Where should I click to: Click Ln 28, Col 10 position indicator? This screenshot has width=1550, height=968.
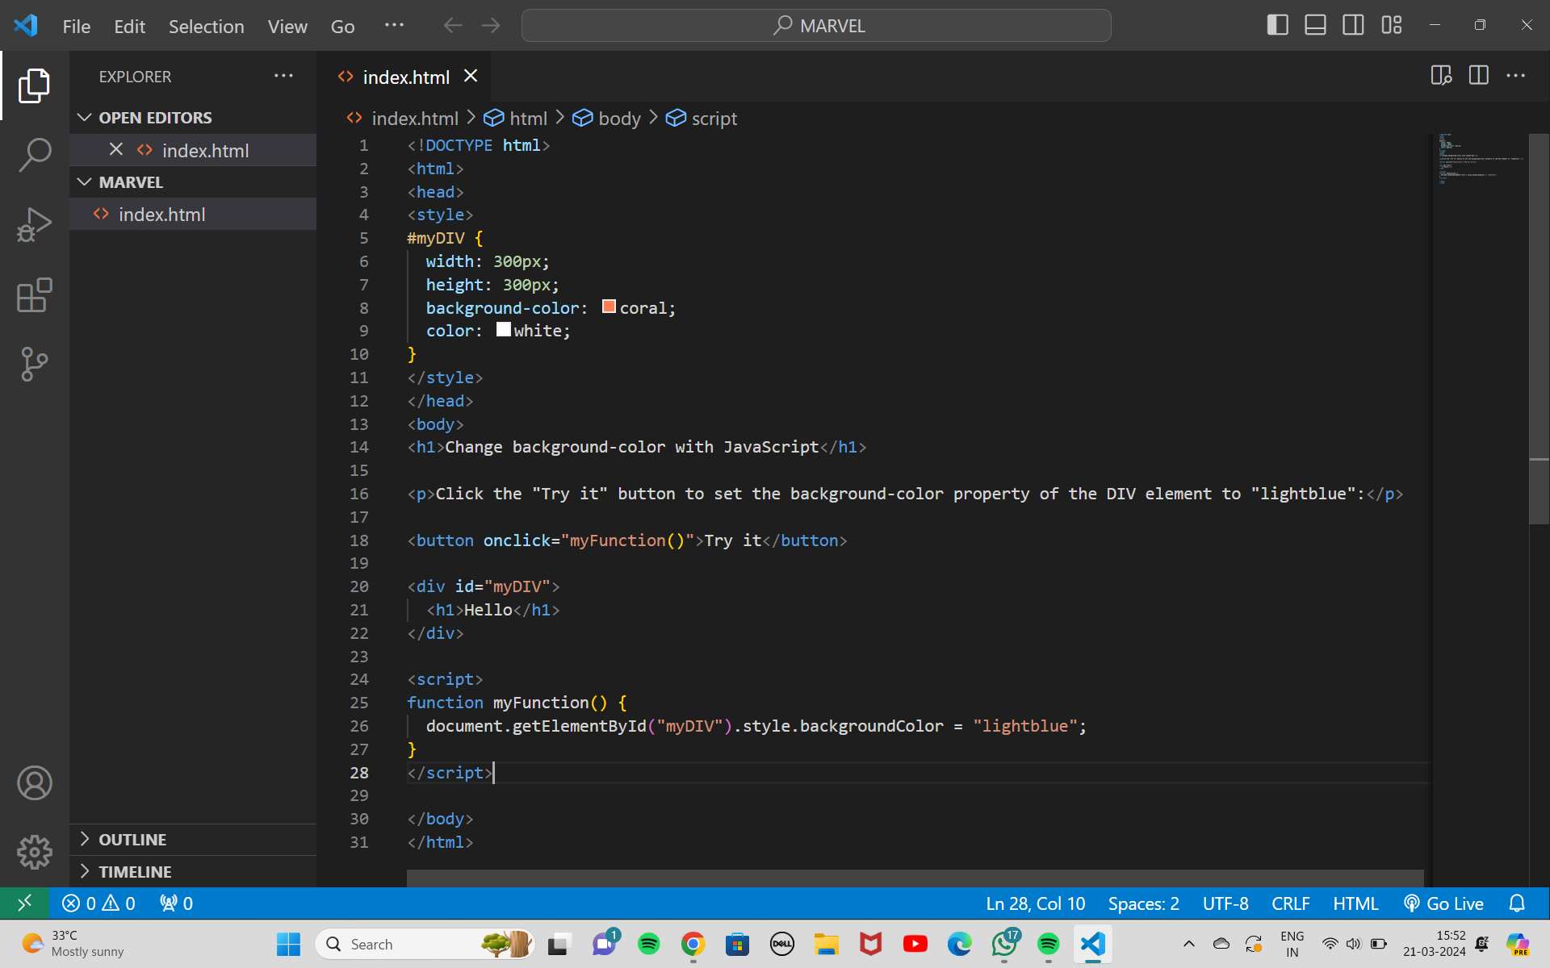coord(1036,903)
